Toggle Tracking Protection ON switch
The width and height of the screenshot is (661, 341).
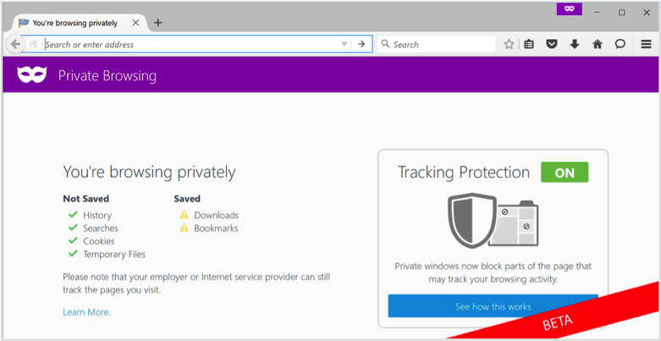click(x=565, y=173)
